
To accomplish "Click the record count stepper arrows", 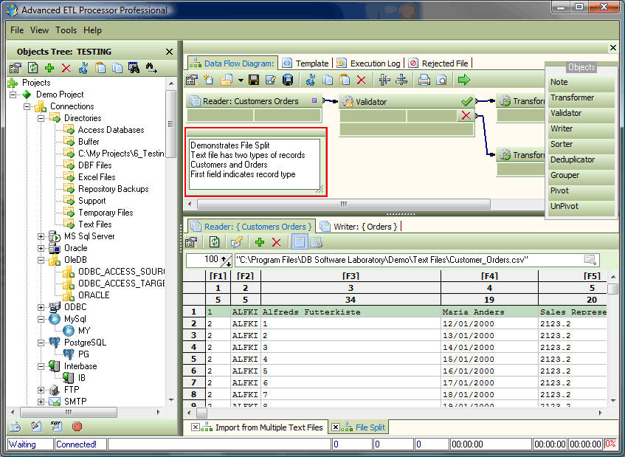I will (224, 260).
